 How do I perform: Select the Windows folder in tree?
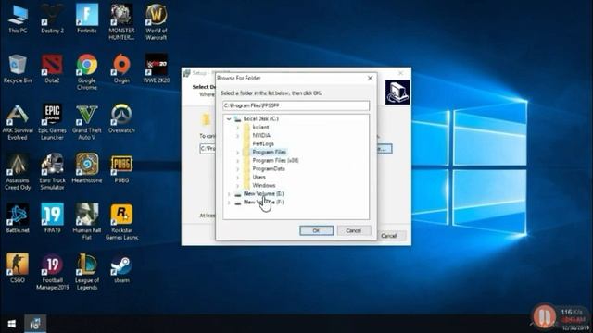[x=263, y=185]
